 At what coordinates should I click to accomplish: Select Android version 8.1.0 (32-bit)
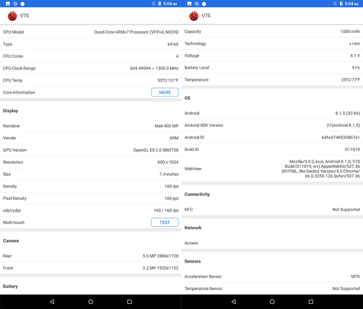[347, 113]
